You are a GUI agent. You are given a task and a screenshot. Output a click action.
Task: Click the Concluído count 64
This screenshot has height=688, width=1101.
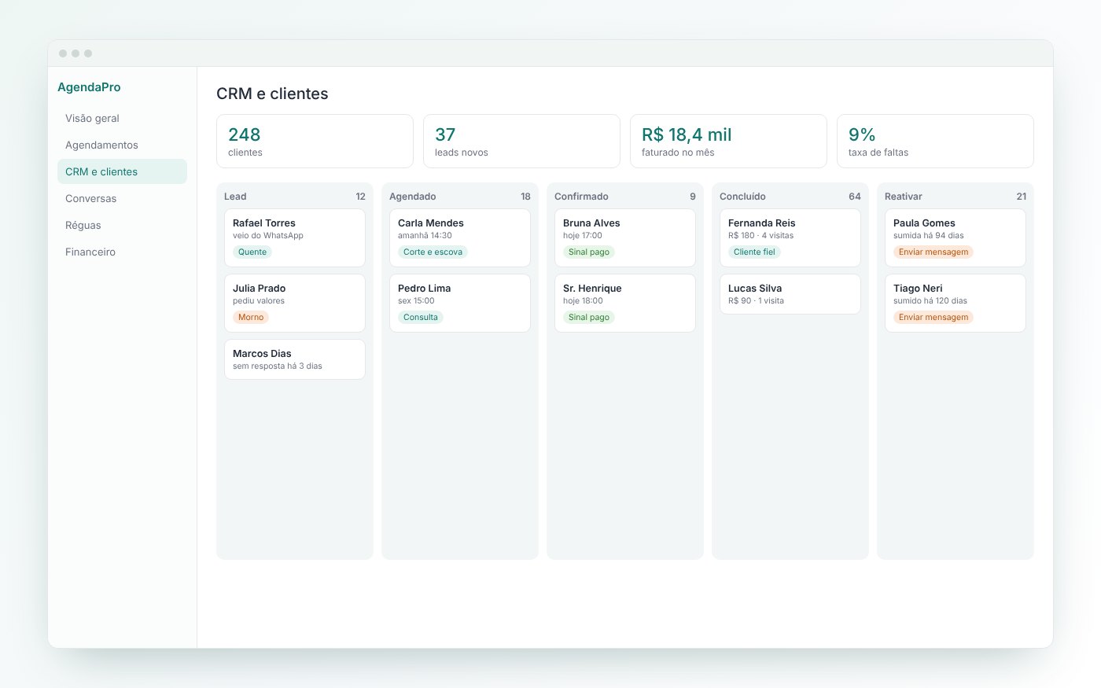tap(855, 197)
